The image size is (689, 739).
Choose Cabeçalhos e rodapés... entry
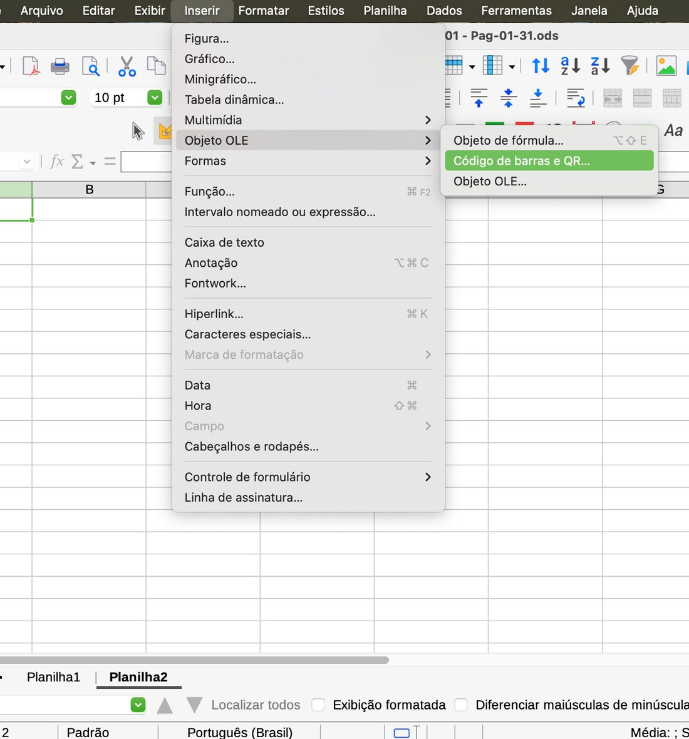[x=308, y=447]
